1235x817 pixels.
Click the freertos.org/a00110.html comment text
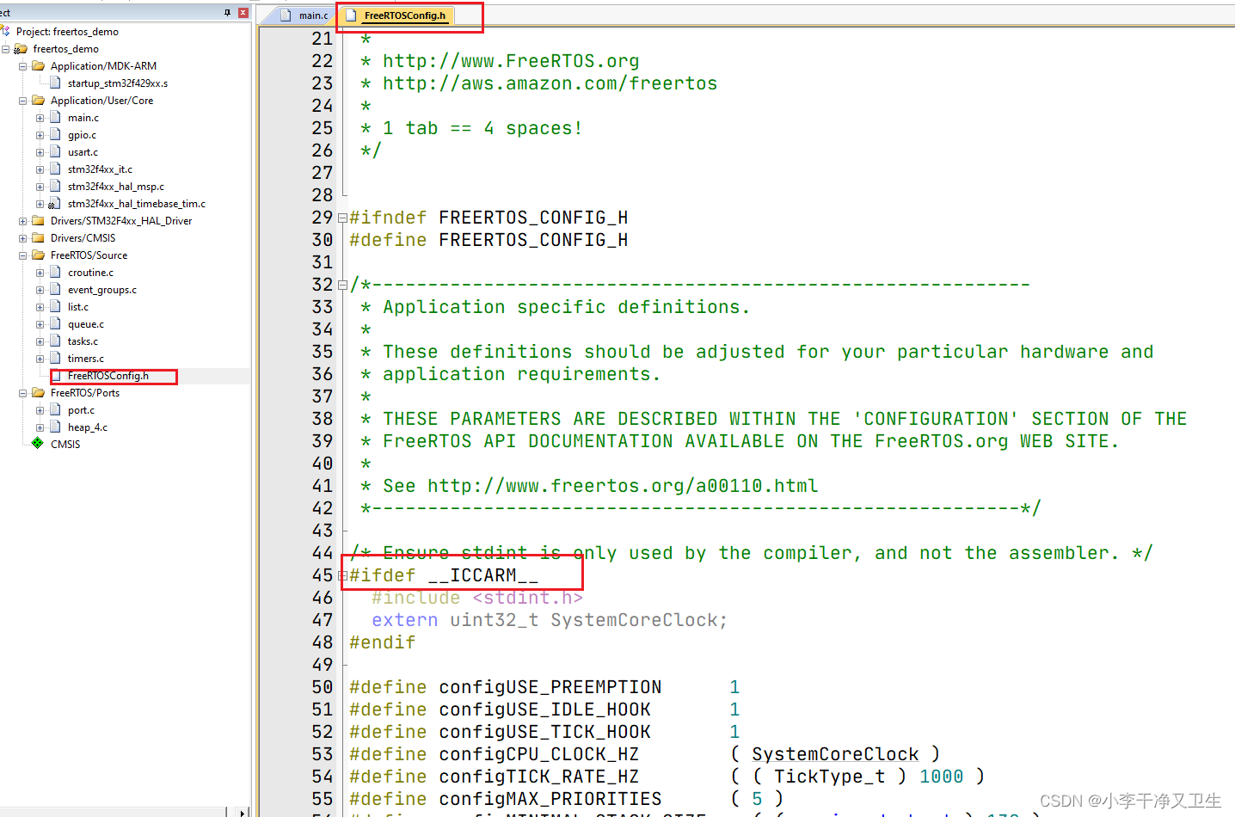[623, 486]
